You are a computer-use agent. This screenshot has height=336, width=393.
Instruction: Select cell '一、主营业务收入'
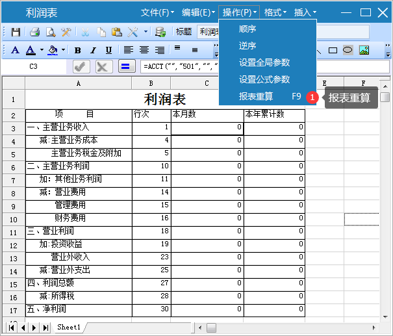[79, 129]
